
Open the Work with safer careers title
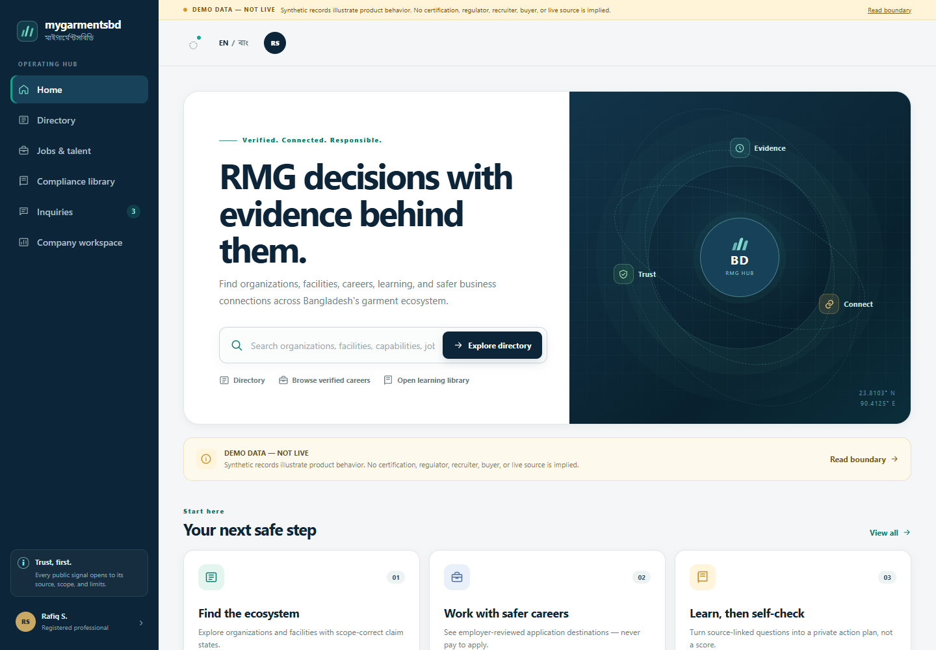(x=506, y=614)
